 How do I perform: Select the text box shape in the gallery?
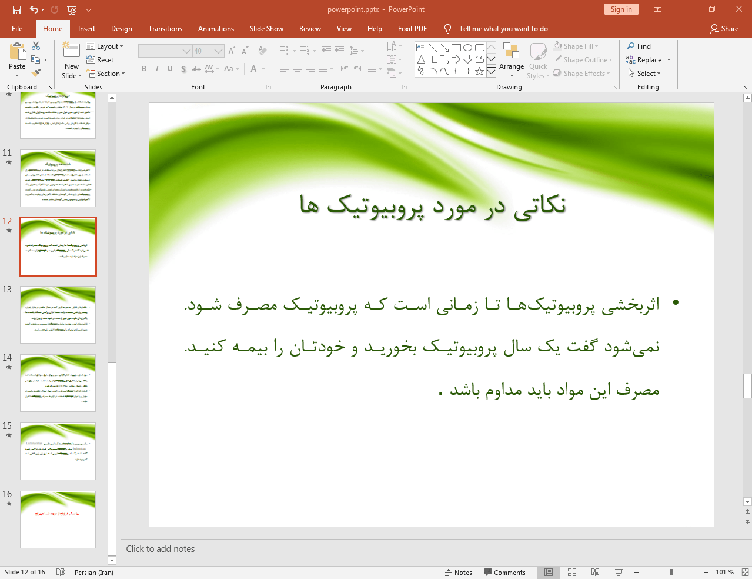(421, 48)
